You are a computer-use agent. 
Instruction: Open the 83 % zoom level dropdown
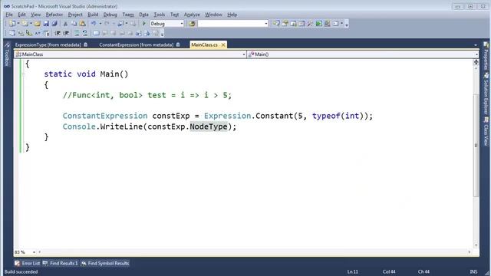point(34,252)
